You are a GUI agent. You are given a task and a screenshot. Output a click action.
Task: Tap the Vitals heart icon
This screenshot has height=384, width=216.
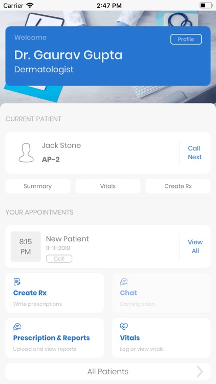click(x=124, y=327)
